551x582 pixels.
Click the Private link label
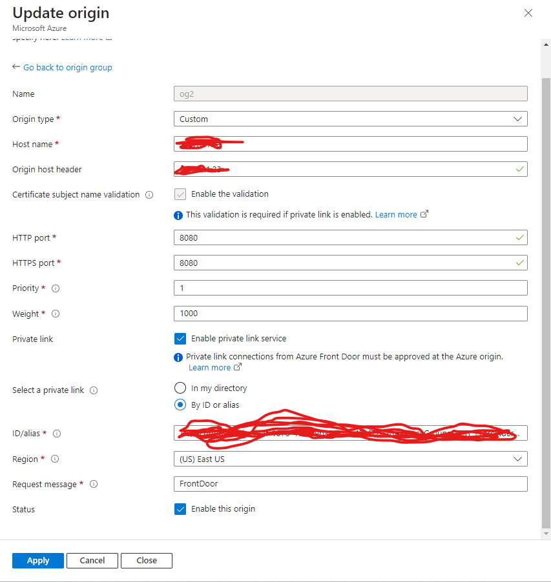tap(32, 339)
